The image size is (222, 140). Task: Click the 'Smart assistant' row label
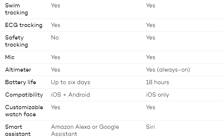[18, 130]
